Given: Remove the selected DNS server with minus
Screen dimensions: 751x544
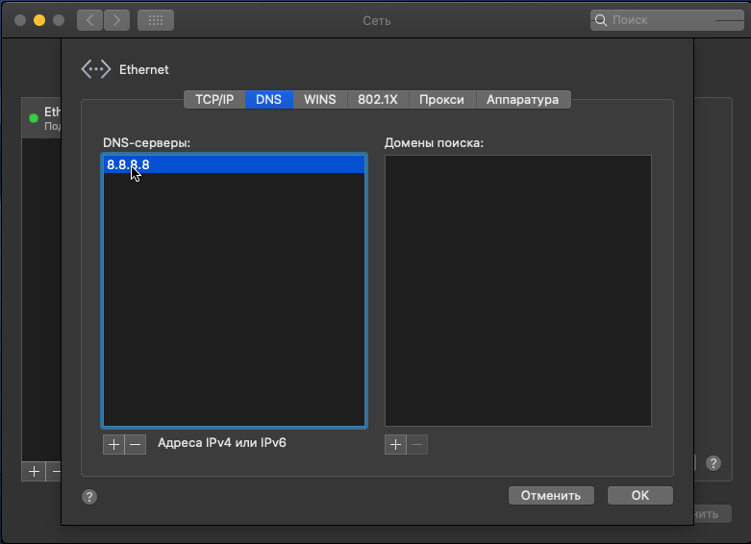Looking at the screenshot, I should pyautogui.click(x=136, y=444).
